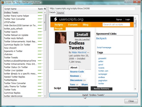Select "Endless Tweets" in script list
This screenshot has width=142, height=107.
tap(24, 12)
